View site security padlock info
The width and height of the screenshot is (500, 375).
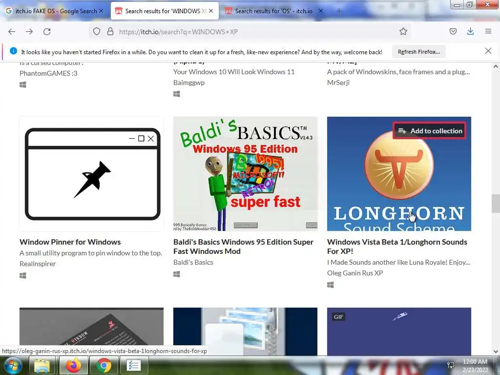[110, 32]
